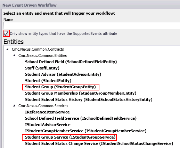Screen dimensions: 180x148
Task: Collapse the Cmc.Nexus.Common.Services node
Action: coord(14,106)
